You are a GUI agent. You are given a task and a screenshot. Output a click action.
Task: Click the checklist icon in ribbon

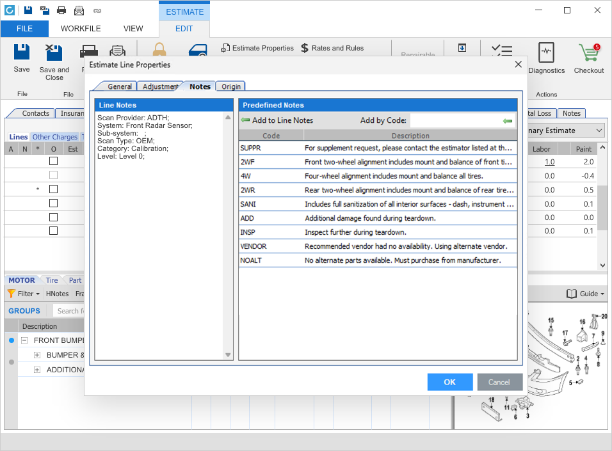coord(501,50)
